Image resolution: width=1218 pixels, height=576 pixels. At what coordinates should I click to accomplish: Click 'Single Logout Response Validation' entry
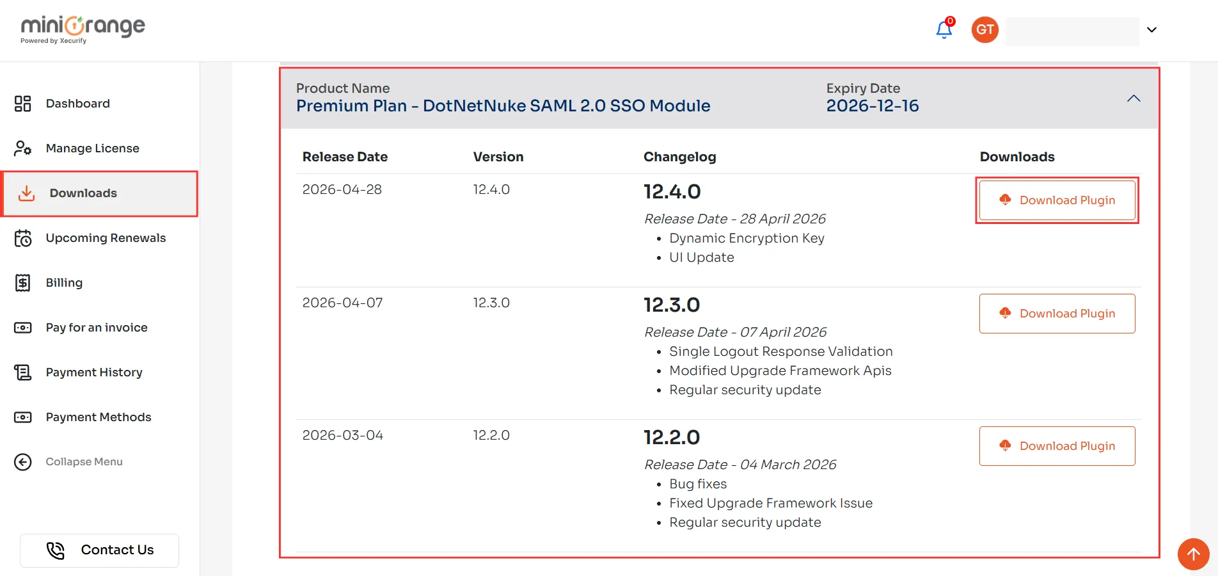coord(781,352)
